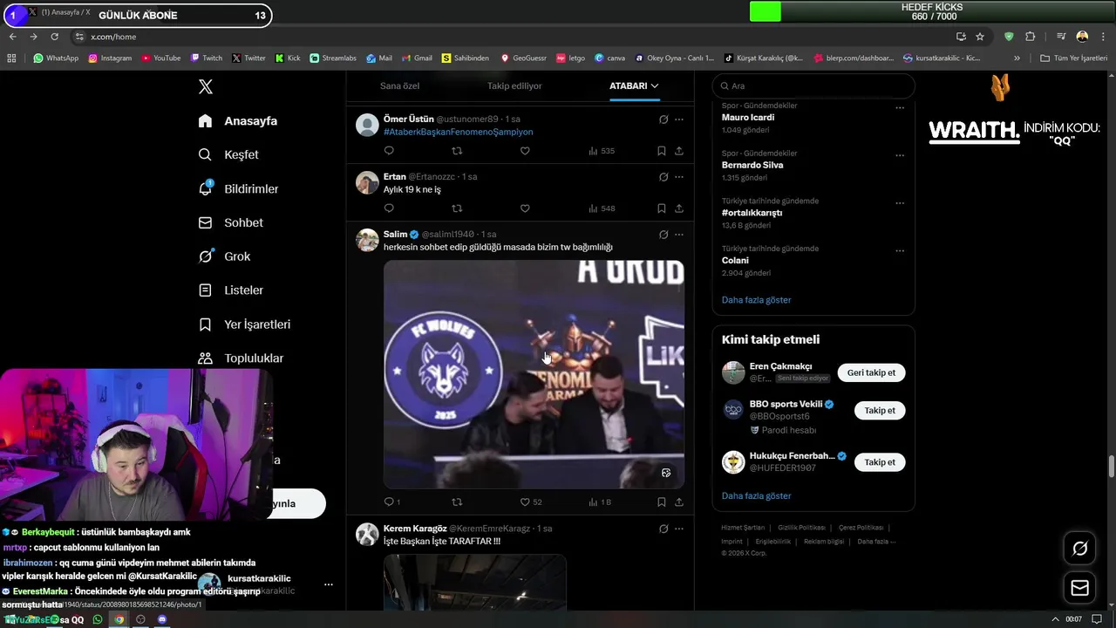
Task: Reload page in browser toolbar
Action: pos(54,37)
